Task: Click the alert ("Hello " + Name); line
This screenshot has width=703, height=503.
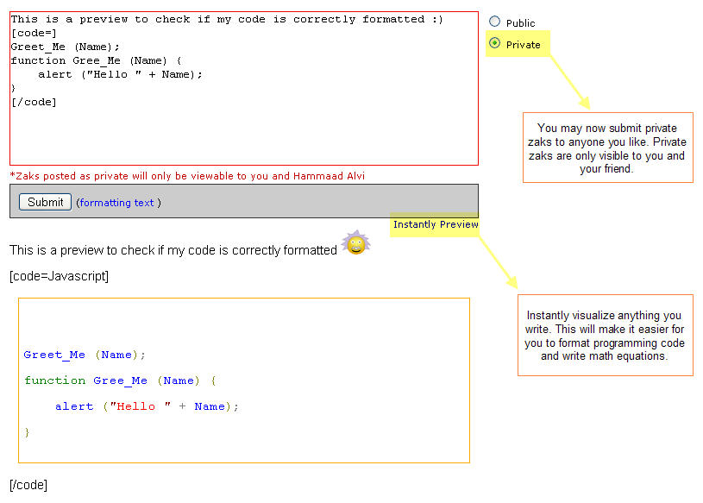Action: (x=147, y=406)
